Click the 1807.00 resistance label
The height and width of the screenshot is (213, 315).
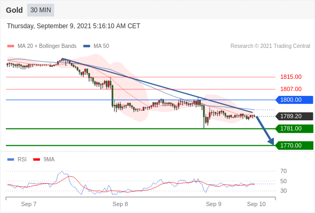point(291,89)
